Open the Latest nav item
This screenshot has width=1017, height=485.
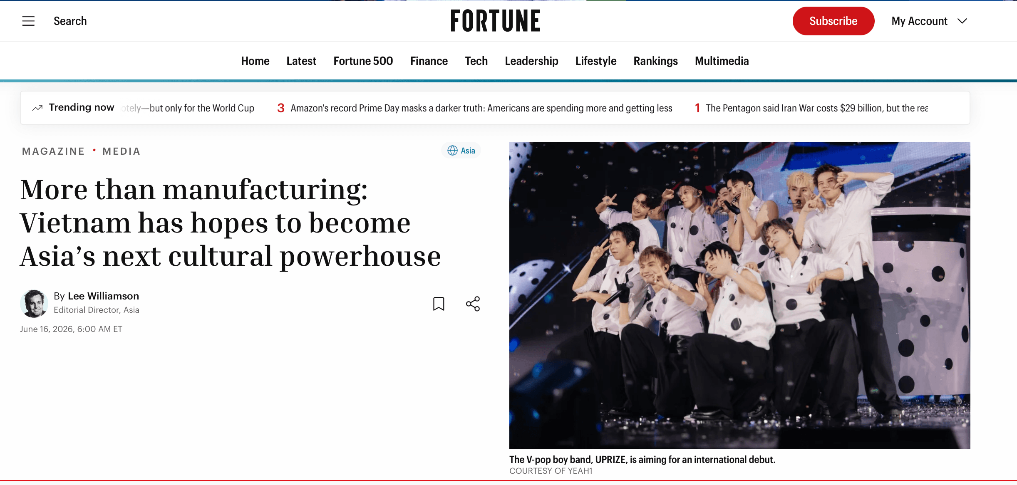pyautogui.click(x=301, y=61)
